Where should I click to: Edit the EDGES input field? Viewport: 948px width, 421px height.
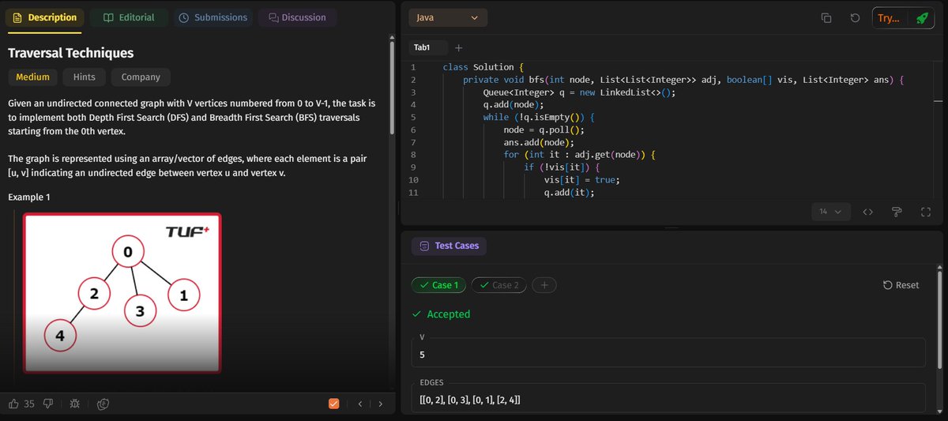[668, 398]
